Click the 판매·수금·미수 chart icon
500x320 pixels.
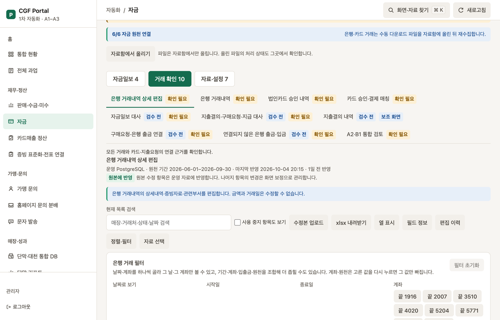click(11, 105)
